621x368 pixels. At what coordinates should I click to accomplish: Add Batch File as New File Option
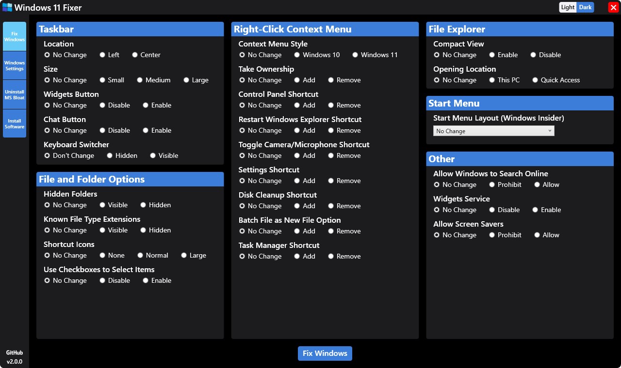305,231
